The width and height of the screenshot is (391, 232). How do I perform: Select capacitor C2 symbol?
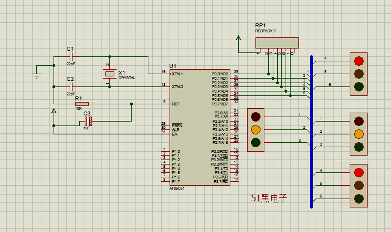pyautogui.click(x=71, y=87)
